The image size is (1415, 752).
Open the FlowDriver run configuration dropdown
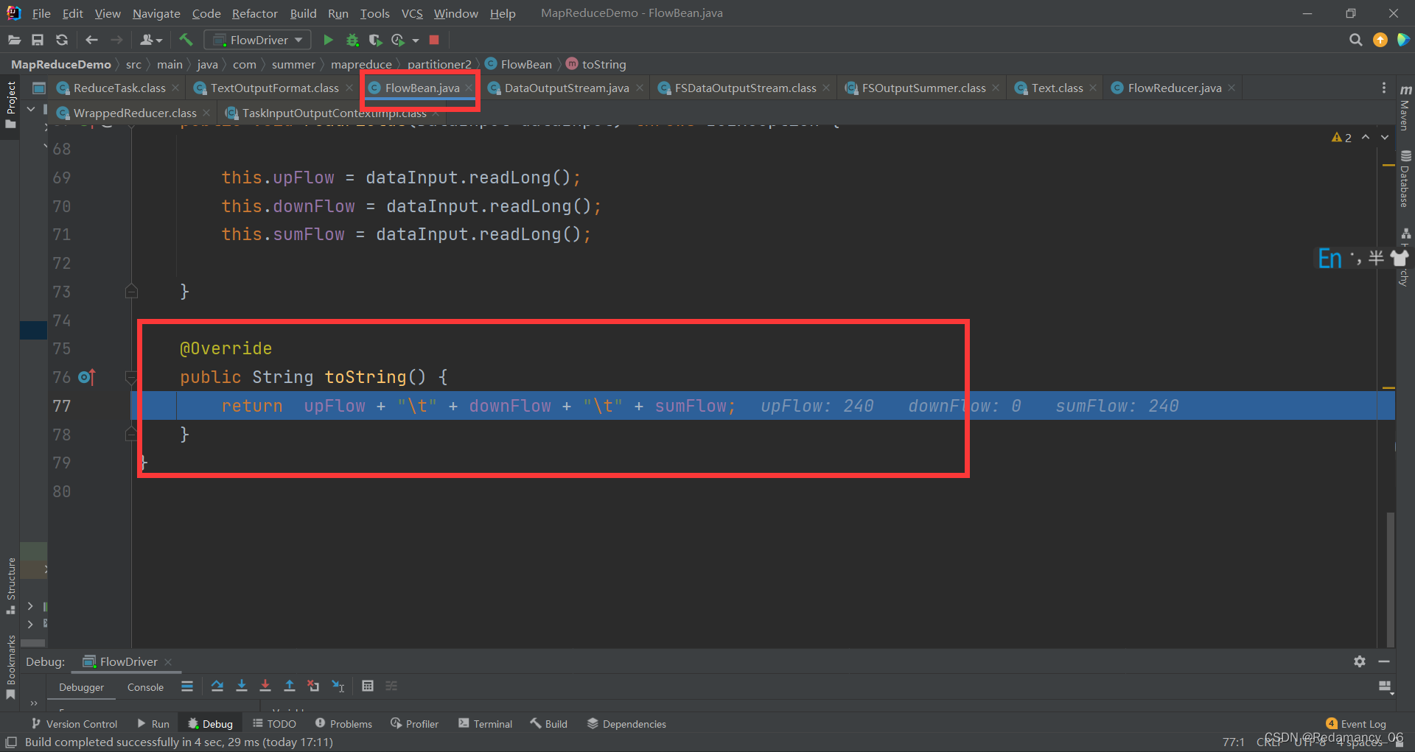point(258,40)
